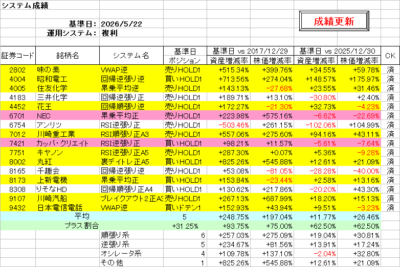Select system cell 回帰順張り正A4
The width and height of the screenshot is (400, 267).
tap(131, 189)
